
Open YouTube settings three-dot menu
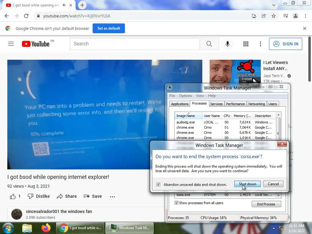coord(260,44)
